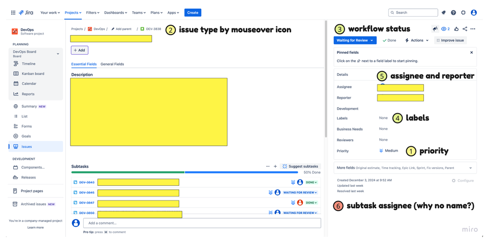This screenshot has height=243, width=489.
Task: Click the red assignee avatar on the DEV-3847 row
Action: [x=300, y=202]
